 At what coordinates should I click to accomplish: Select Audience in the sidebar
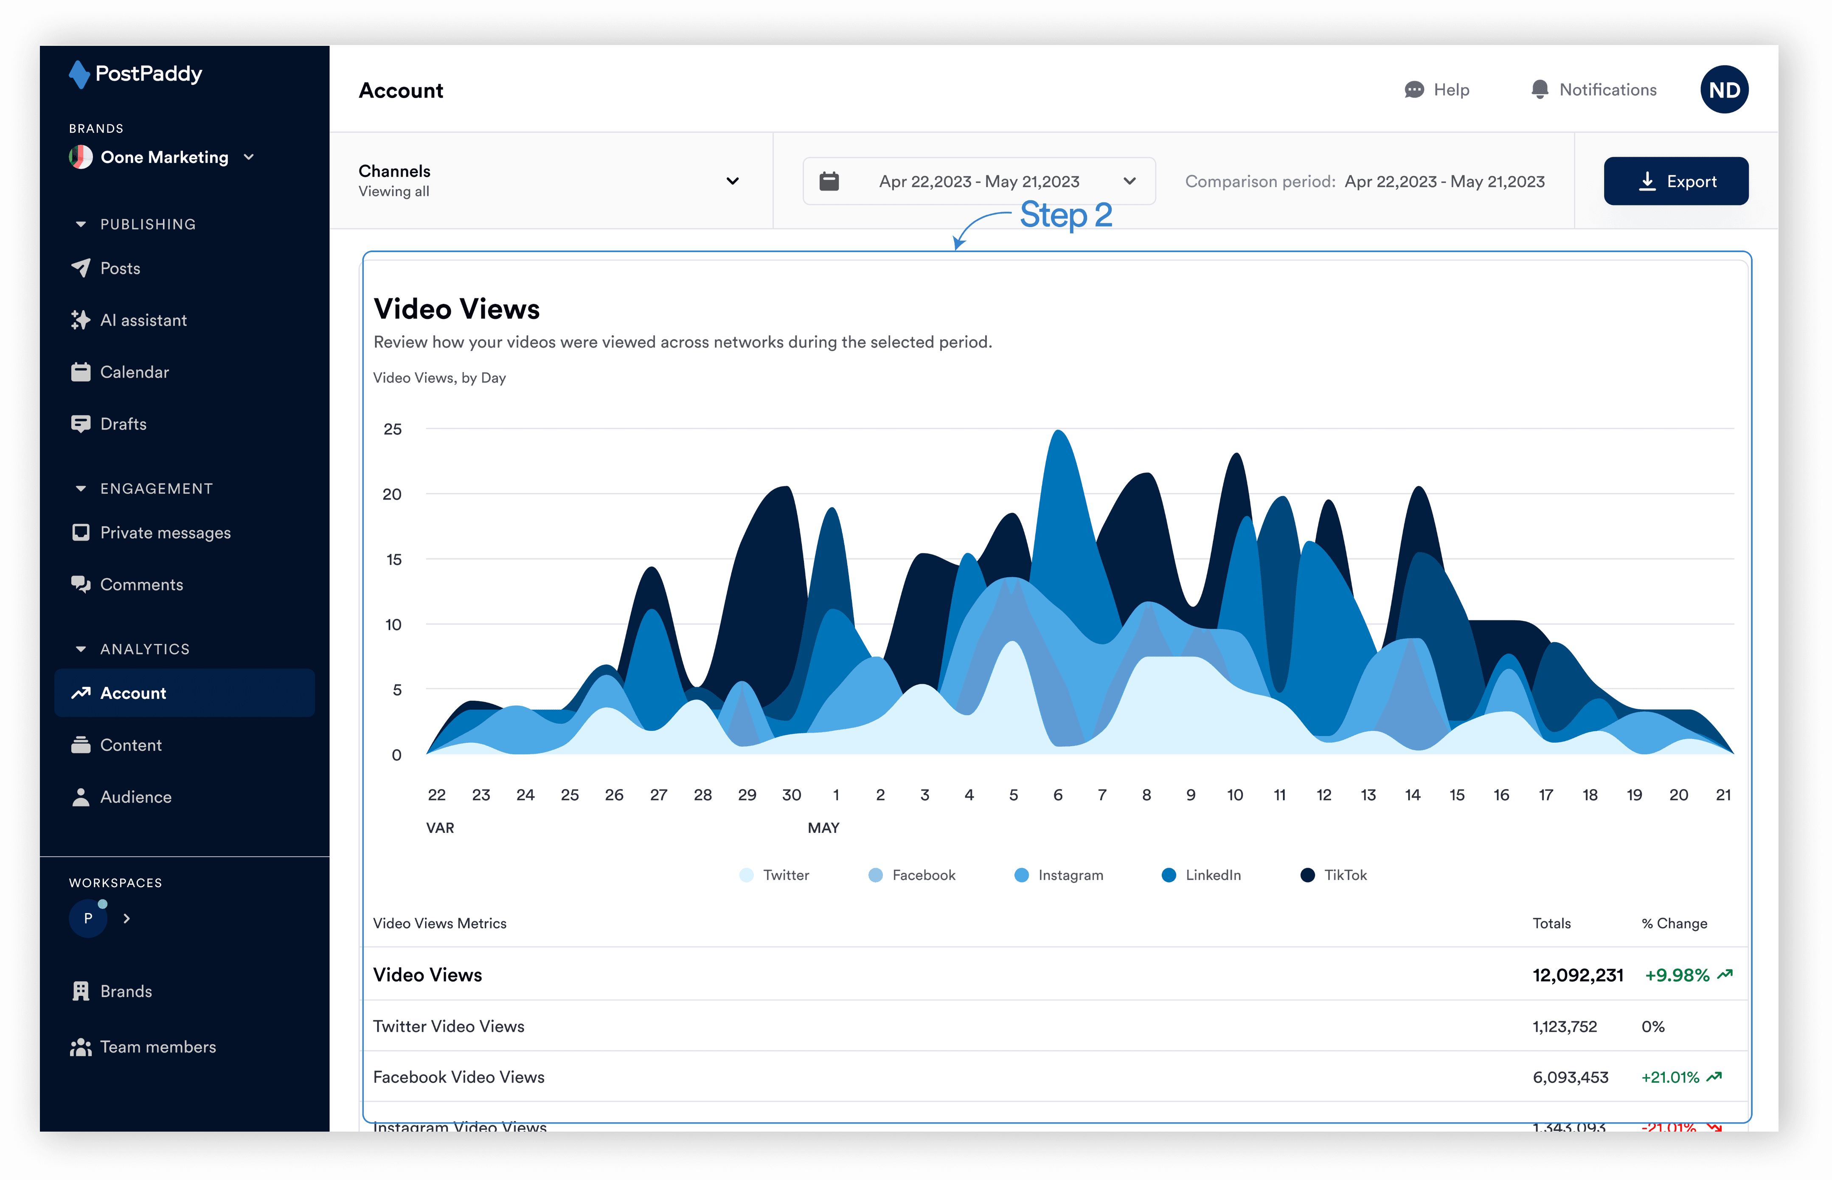pos(136,797)
